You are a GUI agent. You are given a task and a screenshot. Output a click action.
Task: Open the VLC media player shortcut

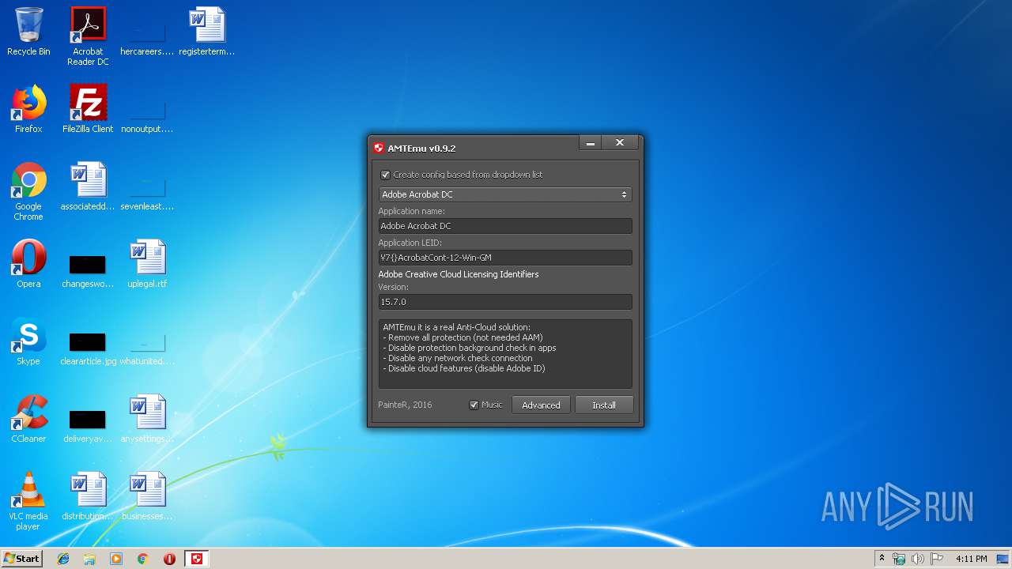coord(28,501)
